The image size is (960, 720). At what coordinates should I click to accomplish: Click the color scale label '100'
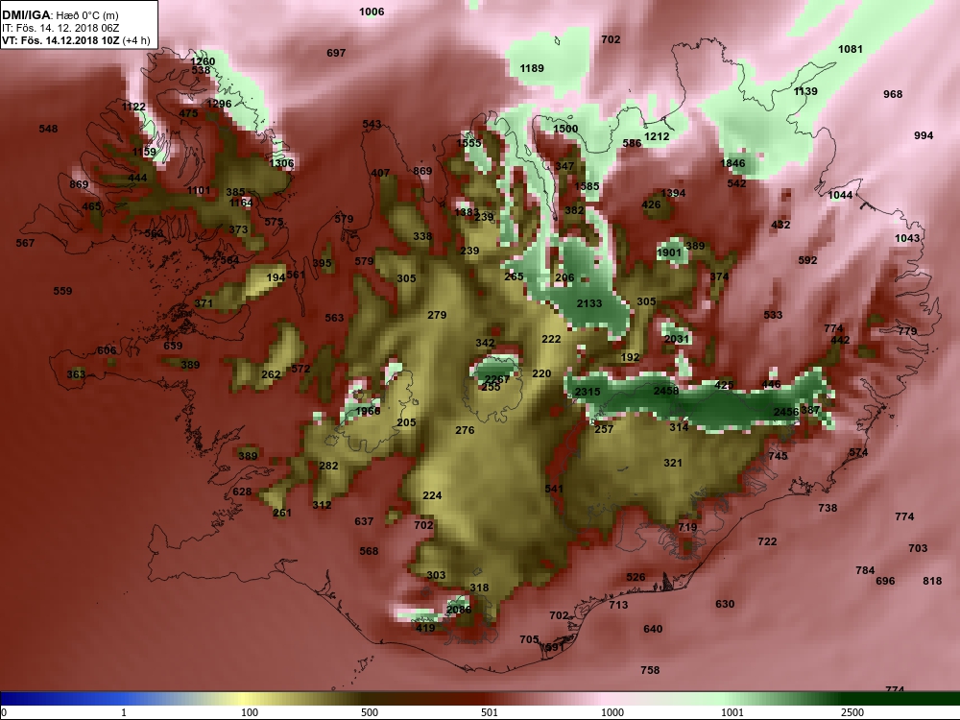coord(250,712)
